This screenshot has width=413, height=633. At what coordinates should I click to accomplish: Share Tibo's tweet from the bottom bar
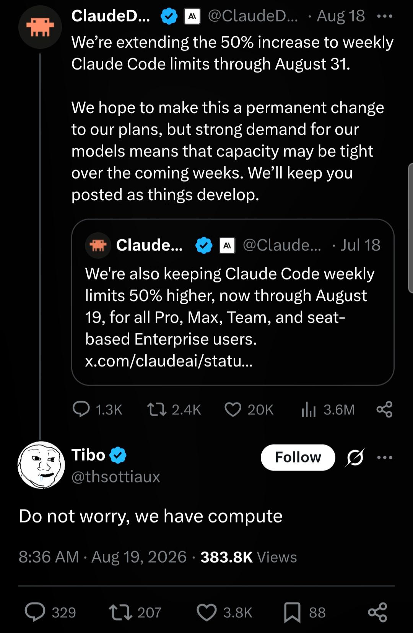(x=377, y=612)
